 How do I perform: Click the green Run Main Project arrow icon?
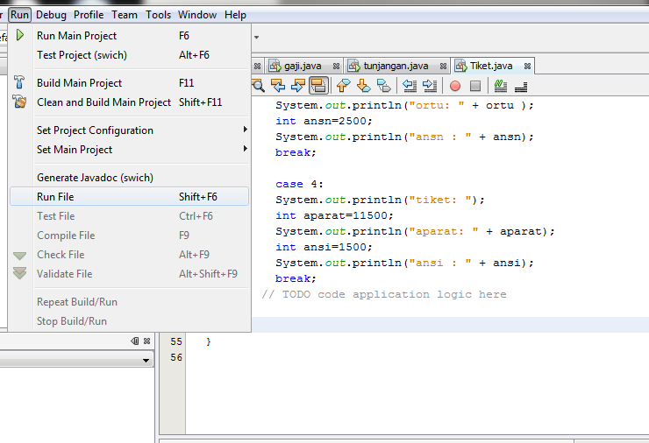19,35
